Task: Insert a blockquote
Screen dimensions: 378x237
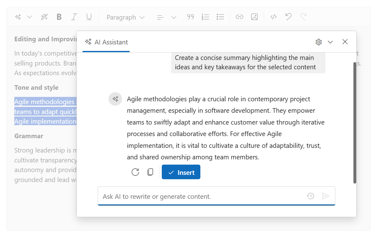Action: [x=190, y=17]
